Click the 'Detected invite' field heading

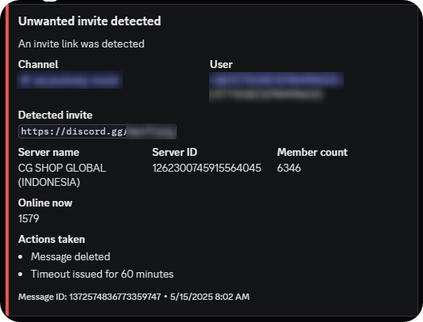pos(55,115)
